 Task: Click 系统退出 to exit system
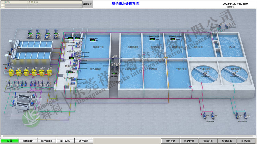coord(246,141)
